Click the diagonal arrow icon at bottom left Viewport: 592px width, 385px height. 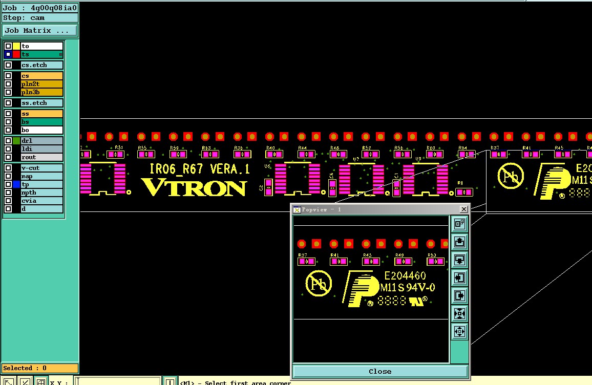[x=8, y=381]
